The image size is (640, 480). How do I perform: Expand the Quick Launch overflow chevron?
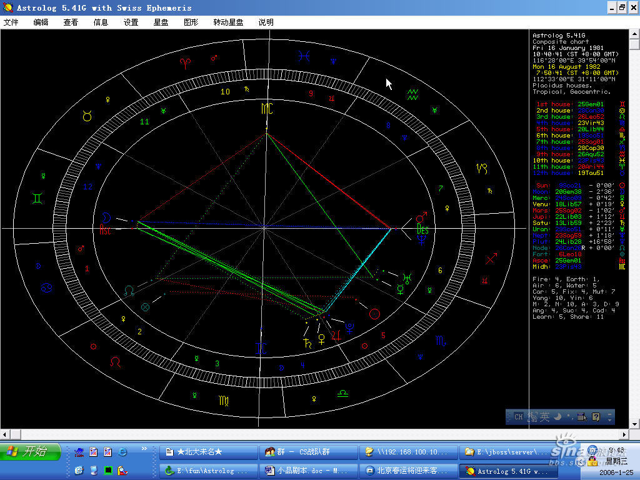144,448
